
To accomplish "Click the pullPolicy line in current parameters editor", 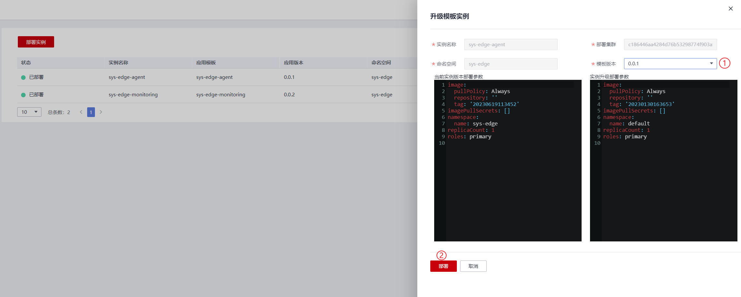I will (482, 91).
